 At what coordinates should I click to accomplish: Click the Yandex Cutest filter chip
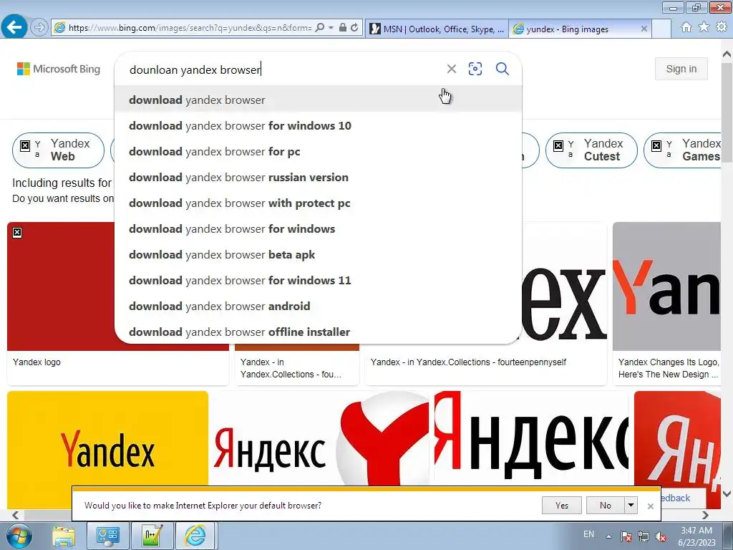pos(591,150)
